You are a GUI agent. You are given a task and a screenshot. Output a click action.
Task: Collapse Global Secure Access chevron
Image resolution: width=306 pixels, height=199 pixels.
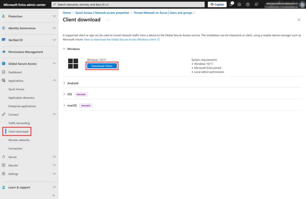[54, 64]
